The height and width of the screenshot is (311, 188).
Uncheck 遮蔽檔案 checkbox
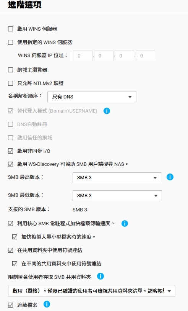click(10, 305)
